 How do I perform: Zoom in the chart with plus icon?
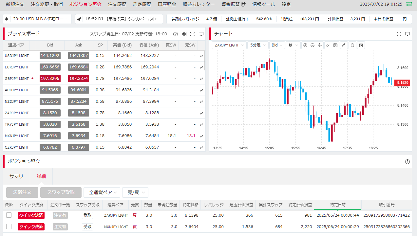(x=305, y=45)
